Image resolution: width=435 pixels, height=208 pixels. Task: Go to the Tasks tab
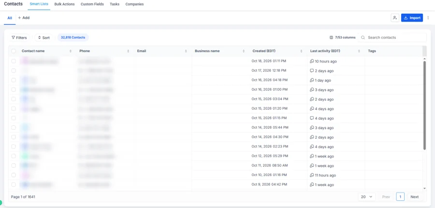pyautogui.click(x=115, y=4)
